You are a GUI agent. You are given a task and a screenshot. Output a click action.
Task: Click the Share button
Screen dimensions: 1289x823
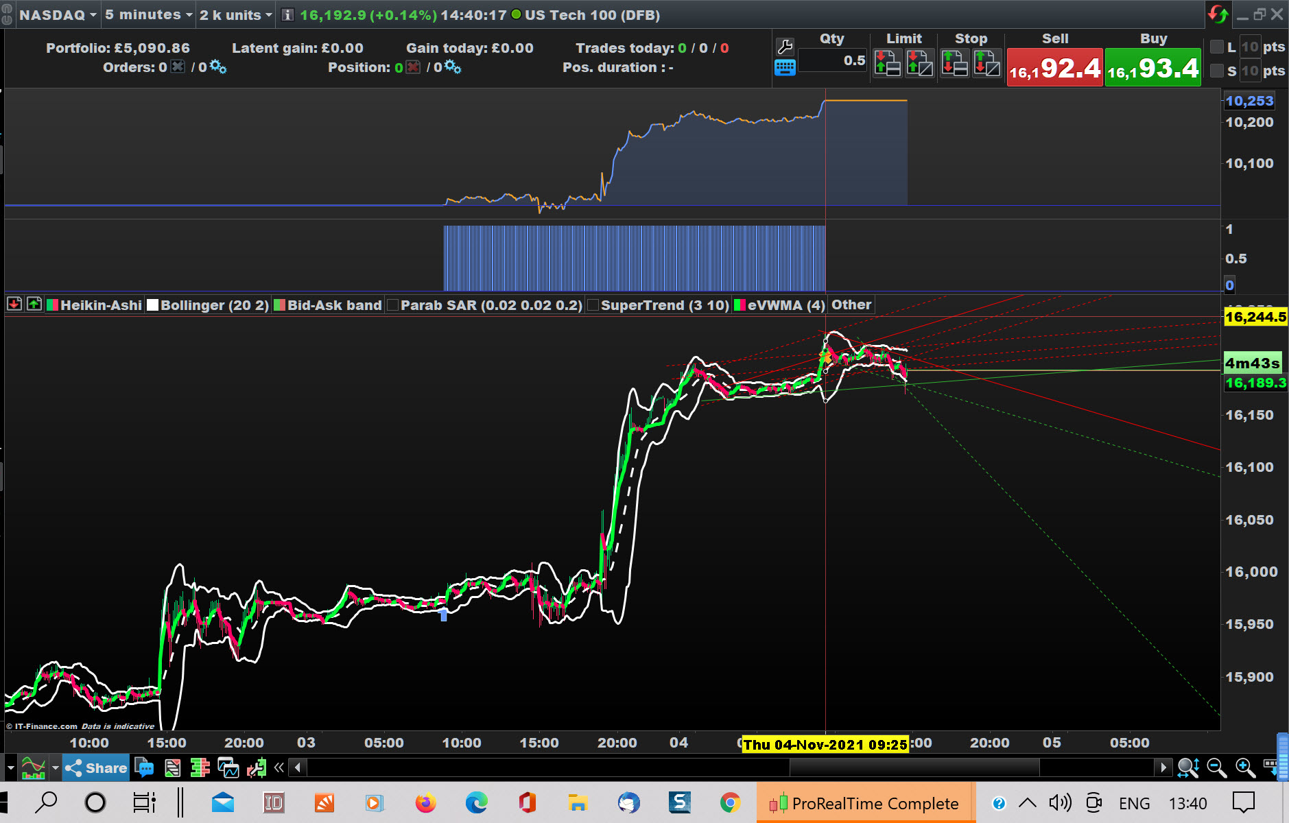coord(97,767)
